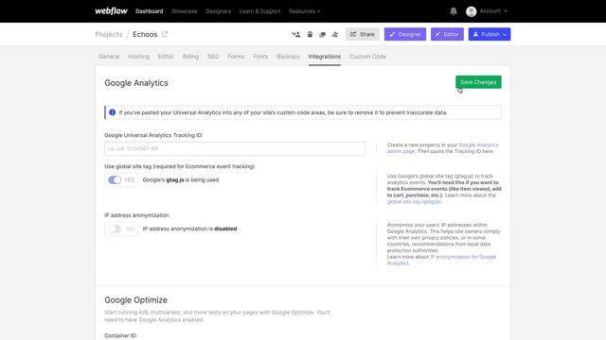Open the Designer button
Screen dimensions: 606x340
coord(405,34)
